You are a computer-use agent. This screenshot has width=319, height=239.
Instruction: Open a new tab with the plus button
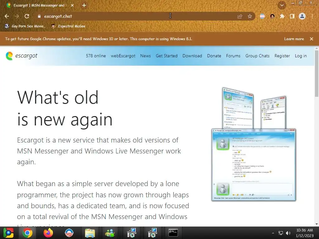[84, 6]
